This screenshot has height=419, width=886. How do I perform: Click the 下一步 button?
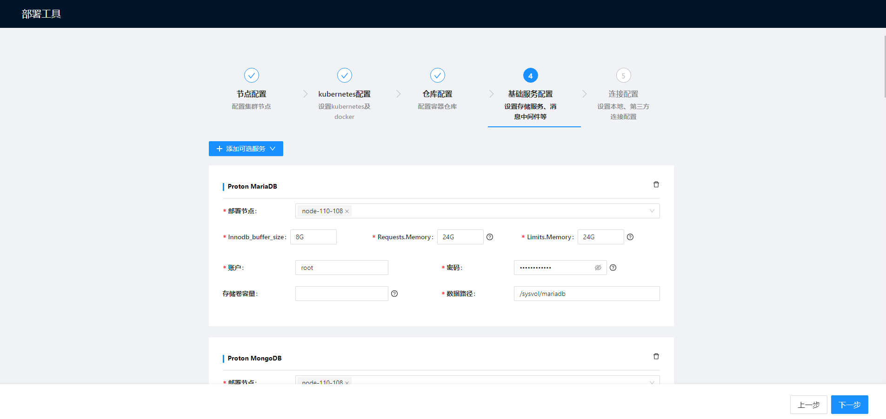coord(850,405)
